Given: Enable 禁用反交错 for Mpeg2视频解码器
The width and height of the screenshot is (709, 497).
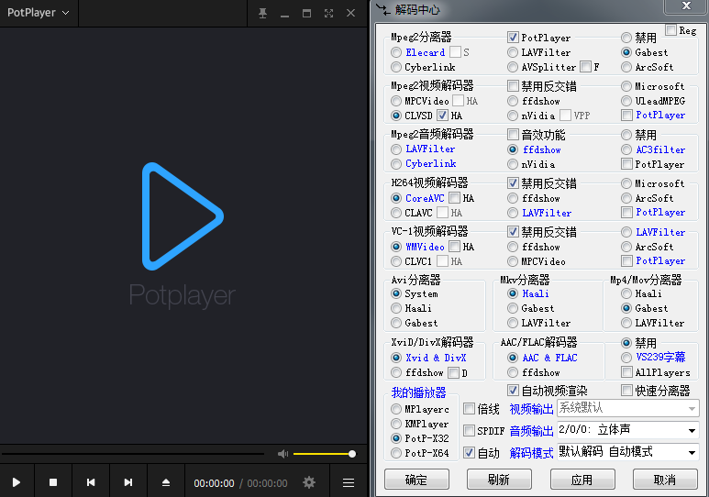Looking at the screenshot, I should click(513, 86).
